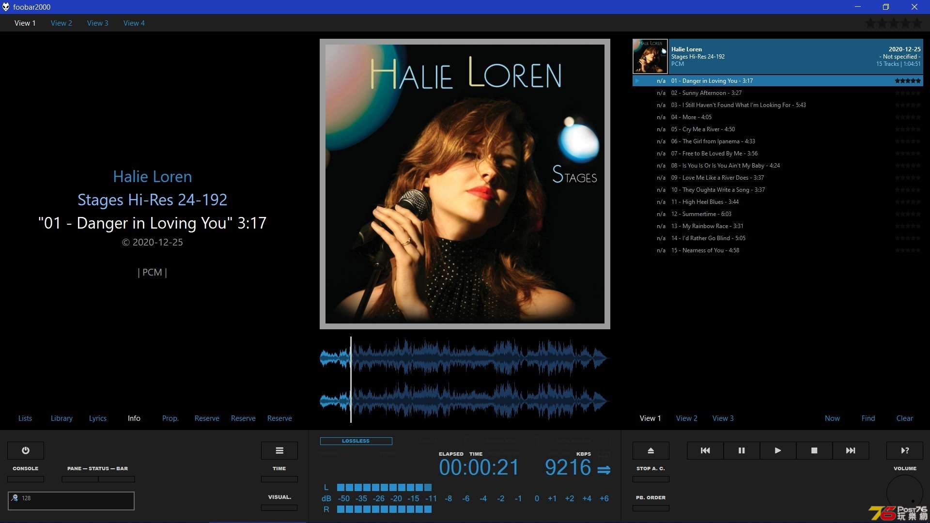930x523 pixels.
Task: Skip to the previous track
Action: 705,450
